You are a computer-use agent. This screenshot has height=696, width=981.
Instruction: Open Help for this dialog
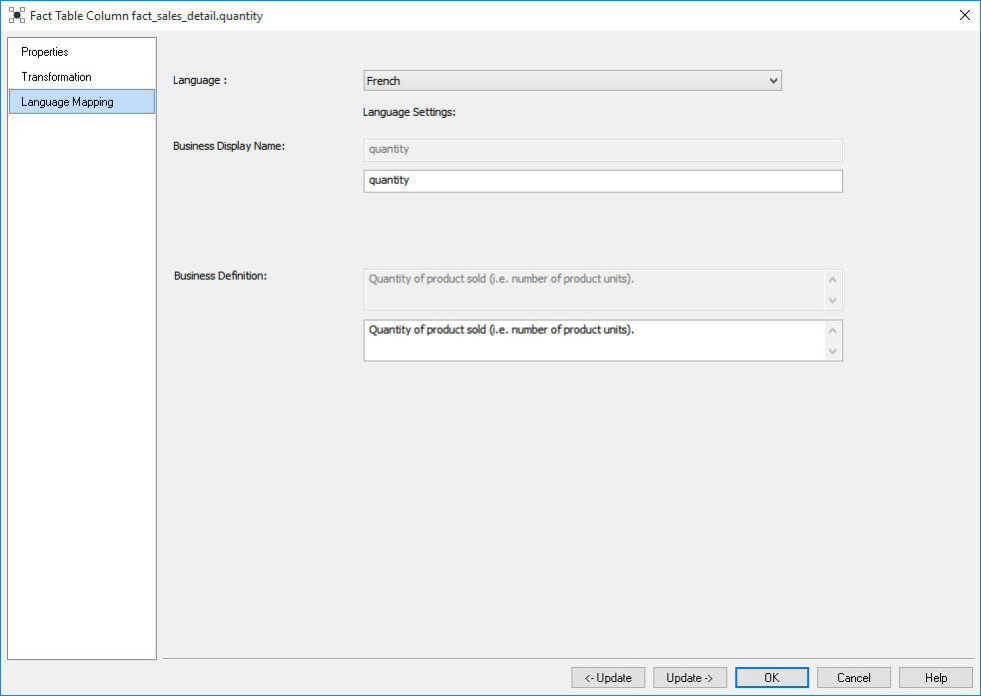pyautogui.click(x=935, y=678)
